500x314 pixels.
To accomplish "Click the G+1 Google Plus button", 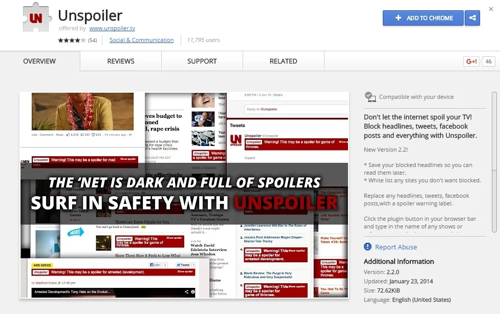I will [x=471, y=61].
